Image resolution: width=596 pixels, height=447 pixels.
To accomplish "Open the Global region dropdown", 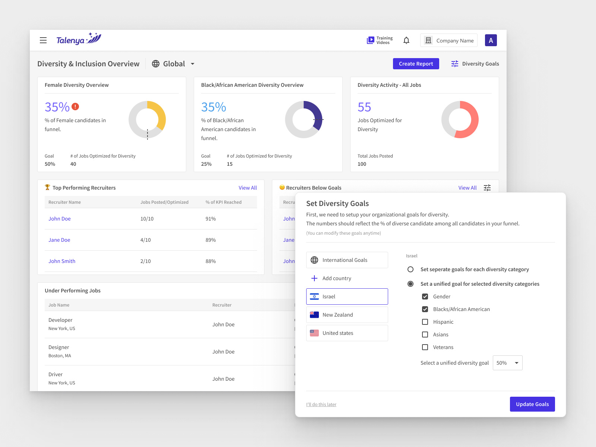I will click(174, 64).
